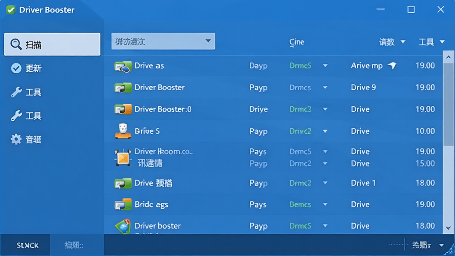Expand the Drmc2 dropdown in the 18.00 Drive 1 row
The width and height of the screenshot is (455, 256).
click(325, 183)
